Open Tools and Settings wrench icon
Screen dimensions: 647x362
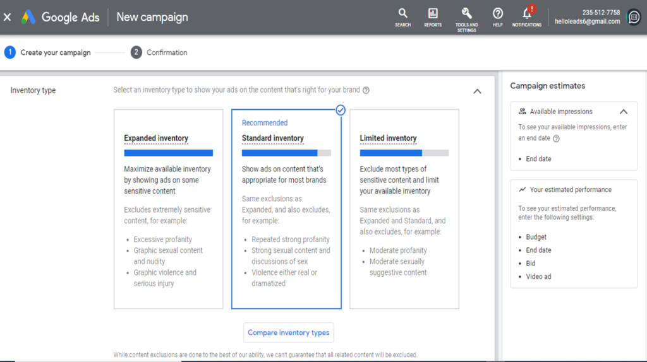click(466, 14)
